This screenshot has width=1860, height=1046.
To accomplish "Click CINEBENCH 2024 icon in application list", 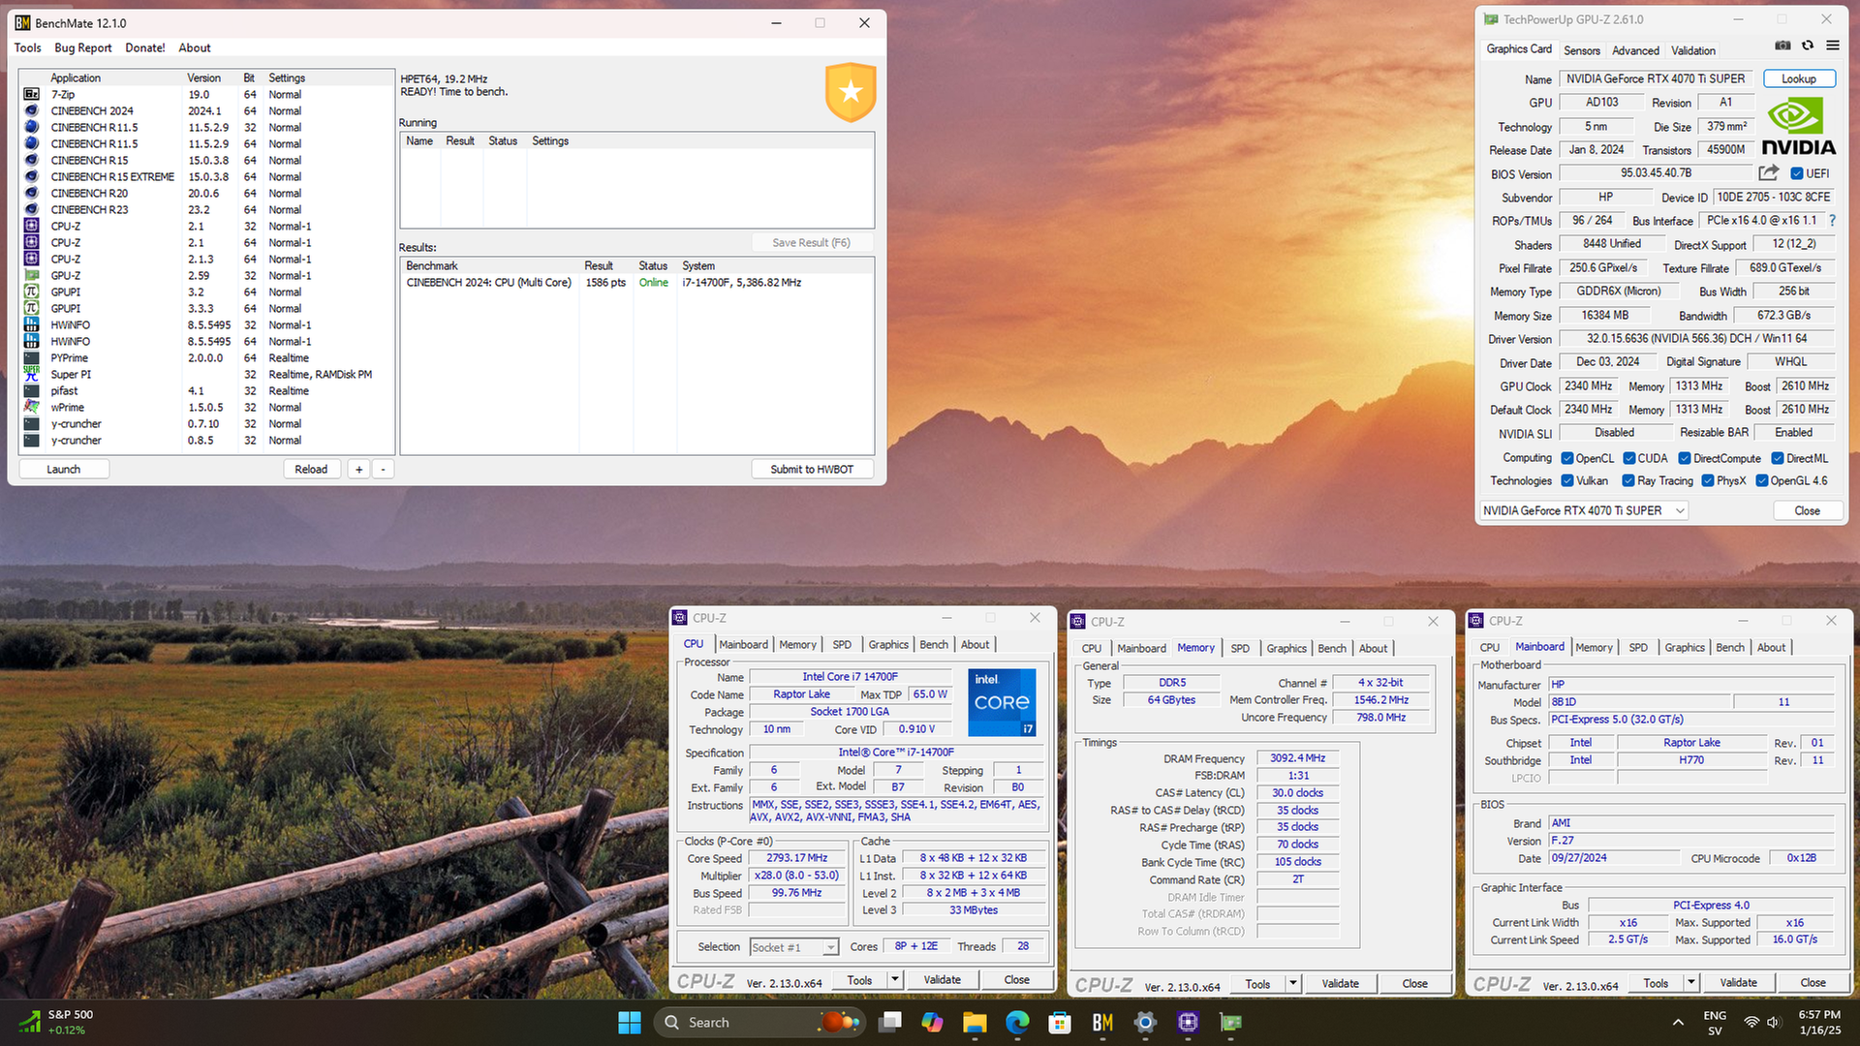I will click(x=32, y=110).
